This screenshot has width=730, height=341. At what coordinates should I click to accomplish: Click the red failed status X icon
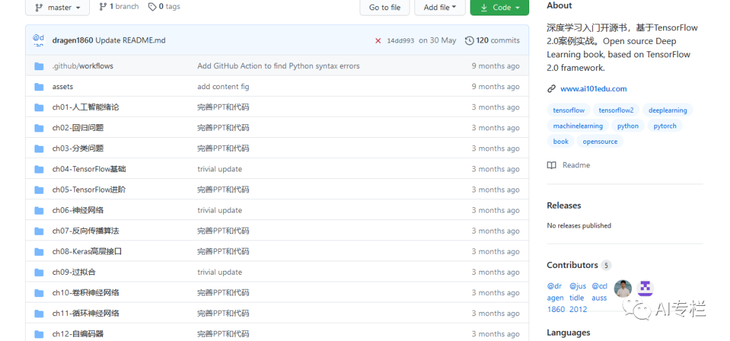(x=378, y=41)
